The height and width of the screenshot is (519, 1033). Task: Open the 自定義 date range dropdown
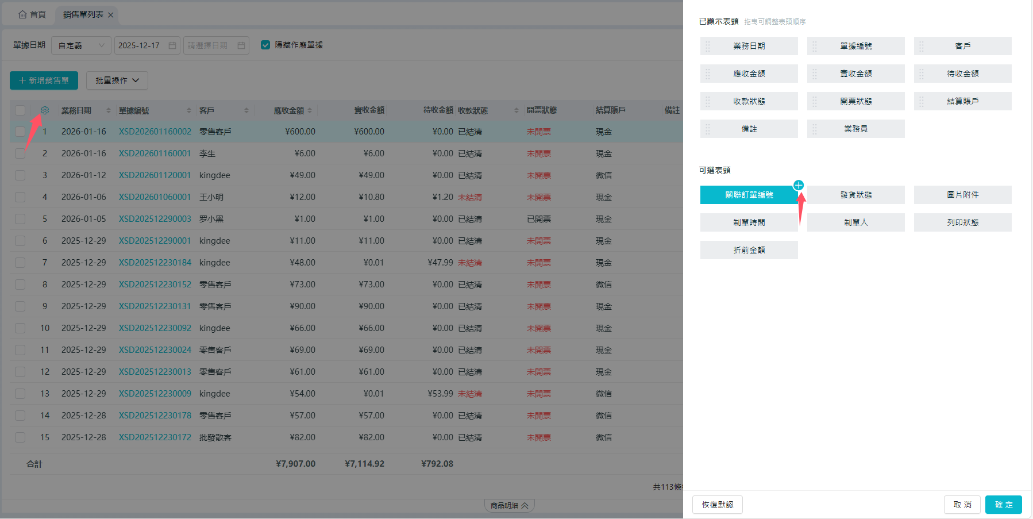coord(81,45)
